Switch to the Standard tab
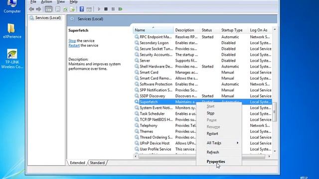 point(97,163)
